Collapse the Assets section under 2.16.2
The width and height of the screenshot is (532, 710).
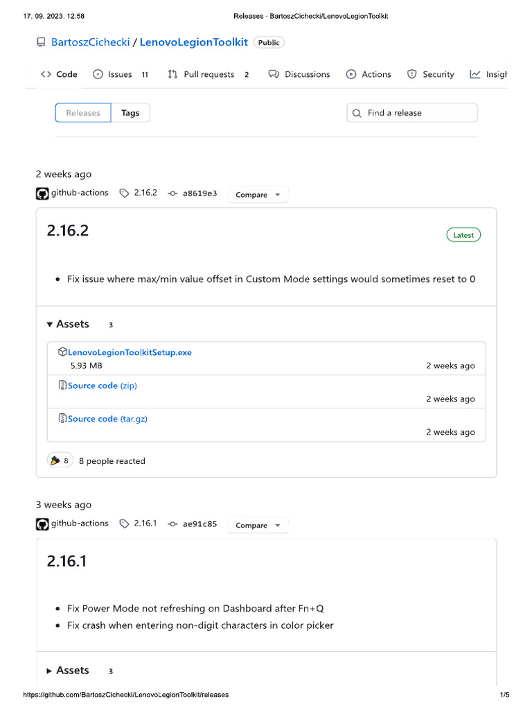tap(68, 324)
